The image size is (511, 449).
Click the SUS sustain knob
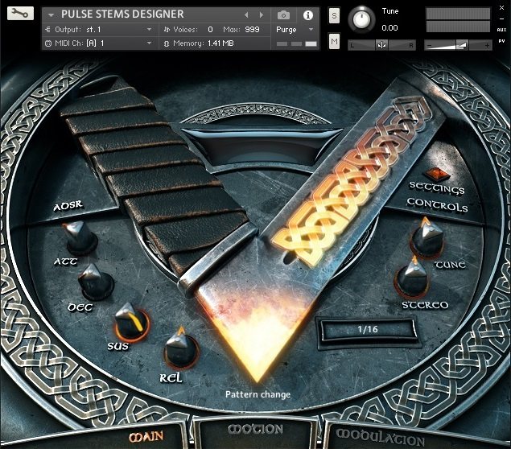(x=131, y=322)
